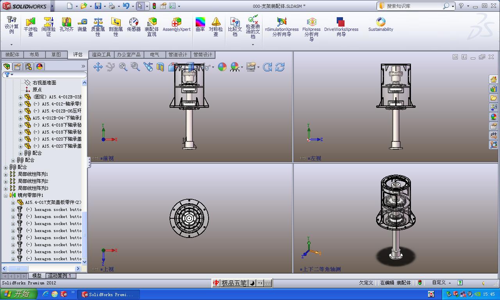Open the 间隙验证 clearance verification tool
The image size is (500, 300).
click(x=48, y=27)
